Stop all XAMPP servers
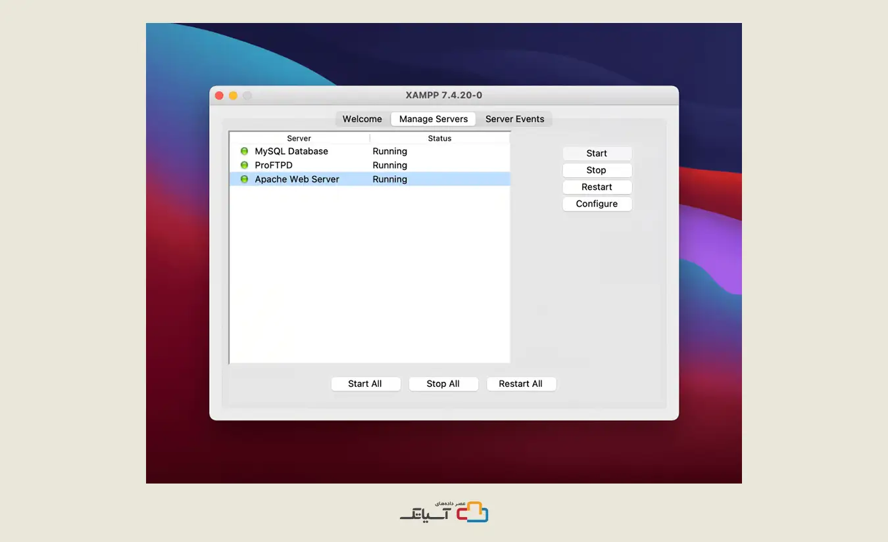 click(443, 384)
